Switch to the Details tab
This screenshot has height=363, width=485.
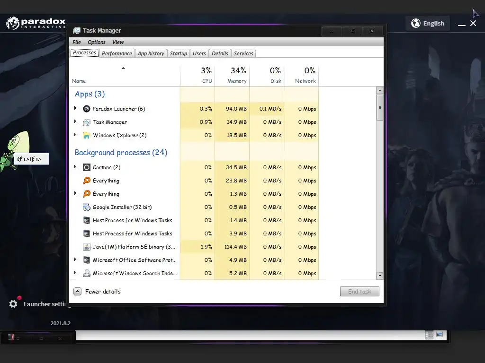pyautogui.click(x=220, y=53)
